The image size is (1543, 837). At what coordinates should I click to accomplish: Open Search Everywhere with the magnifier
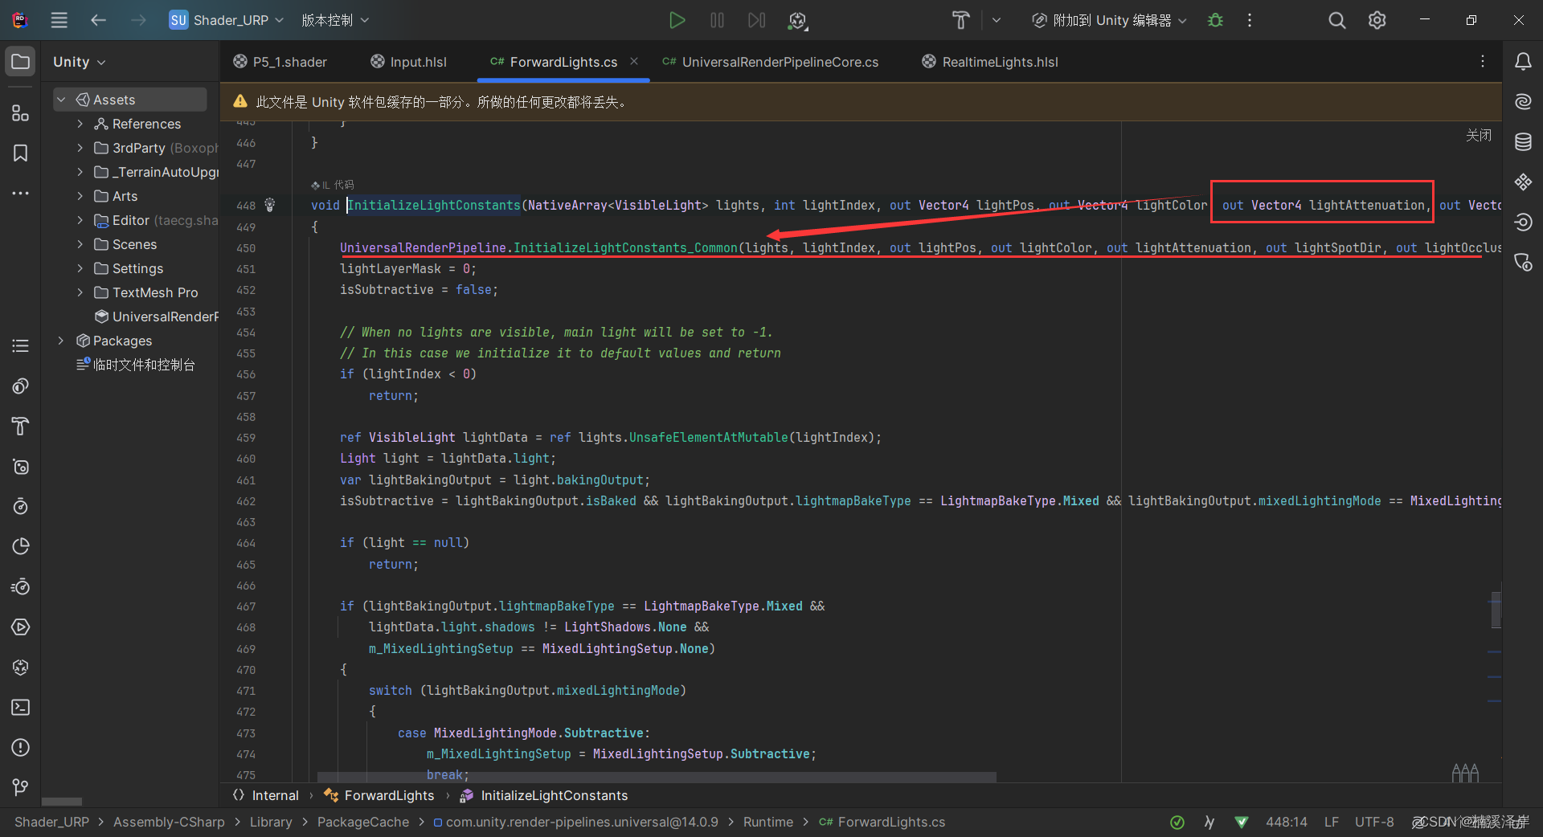(x=1336, y=20)
